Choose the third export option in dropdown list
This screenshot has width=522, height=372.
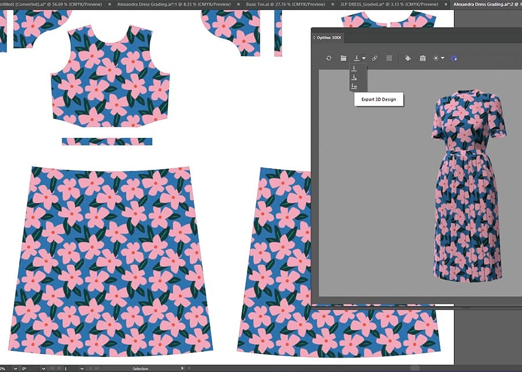pyautogui.click(x=354, y=86)
